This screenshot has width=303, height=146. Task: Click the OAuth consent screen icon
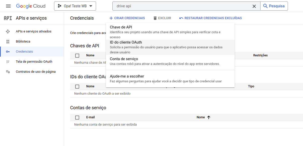point(8,62)
